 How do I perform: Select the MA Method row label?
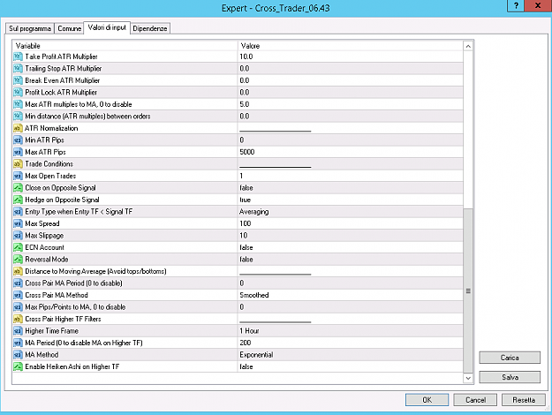point(42,355)
